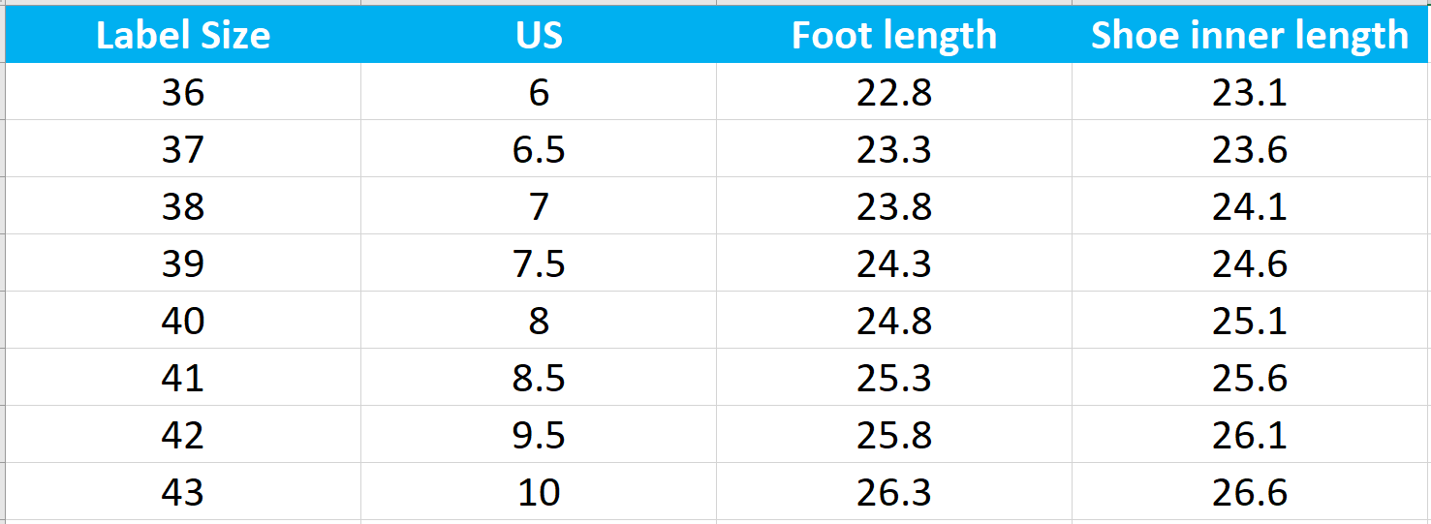Click the Shoe inner length header
The height and width of the screenshot is (524, 1431).
click(1249, 36)
